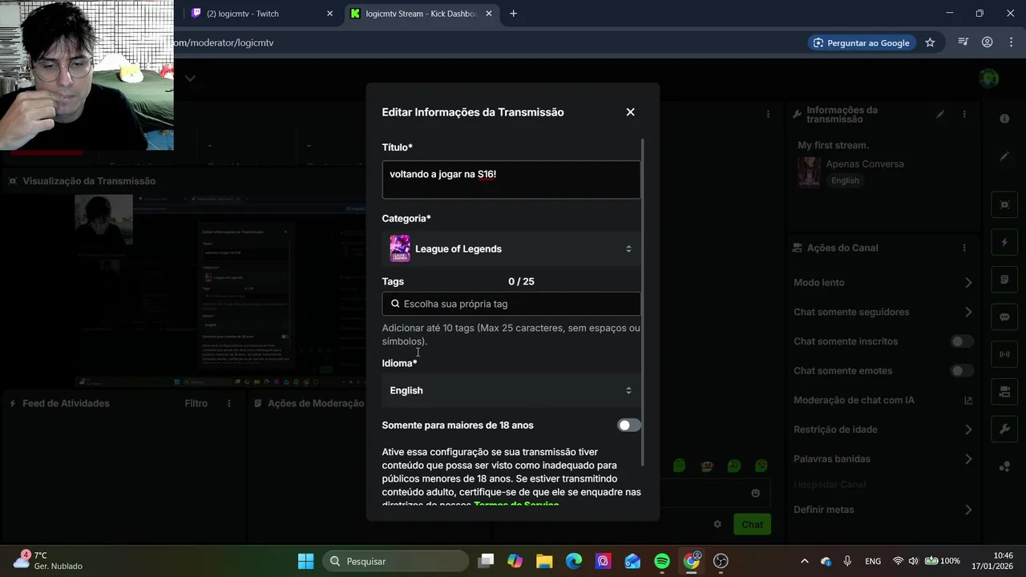Toggle Somente para maiores de 18 anos

(629, 426)
